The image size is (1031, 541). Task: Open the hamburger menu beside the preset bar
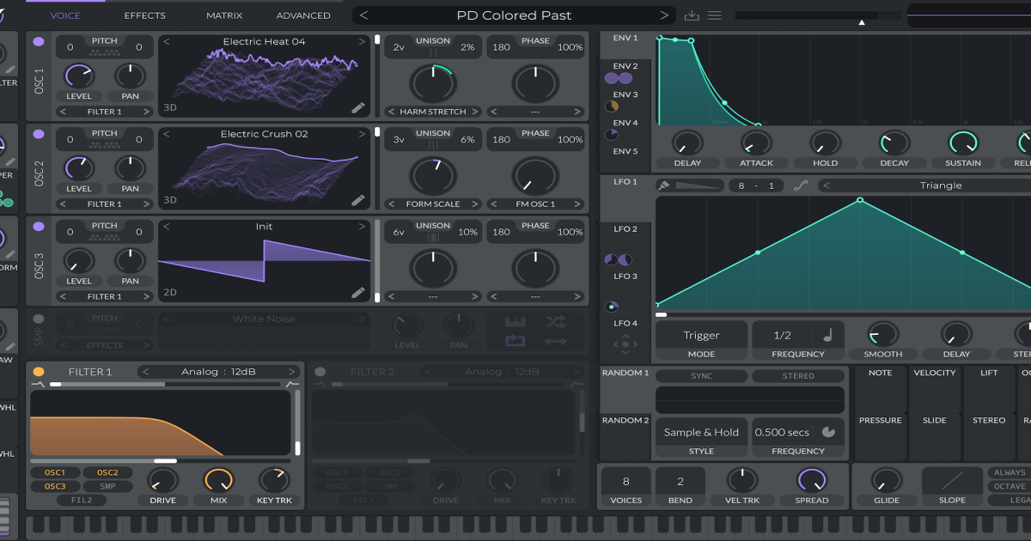[x=714, y=15]
